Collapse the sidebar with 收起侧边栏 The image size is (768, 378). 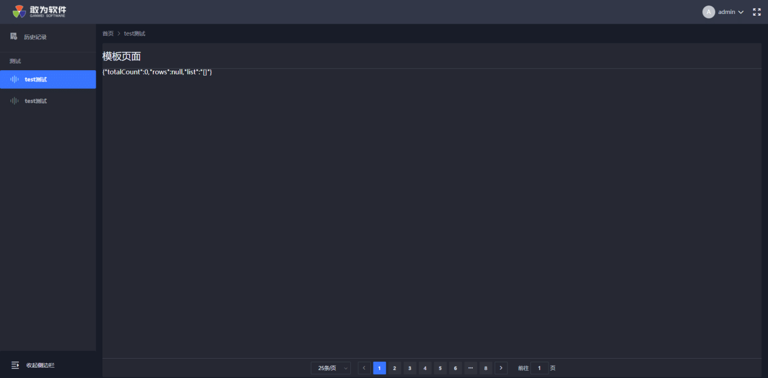40,365
